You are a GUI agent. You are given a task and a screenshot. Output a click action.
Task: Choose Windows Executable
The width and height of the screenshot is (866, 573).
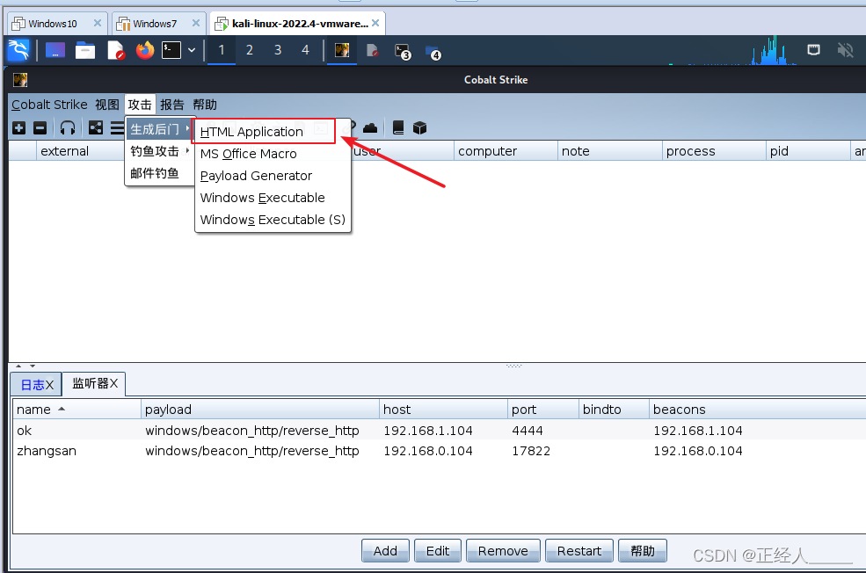coord(273,198)
